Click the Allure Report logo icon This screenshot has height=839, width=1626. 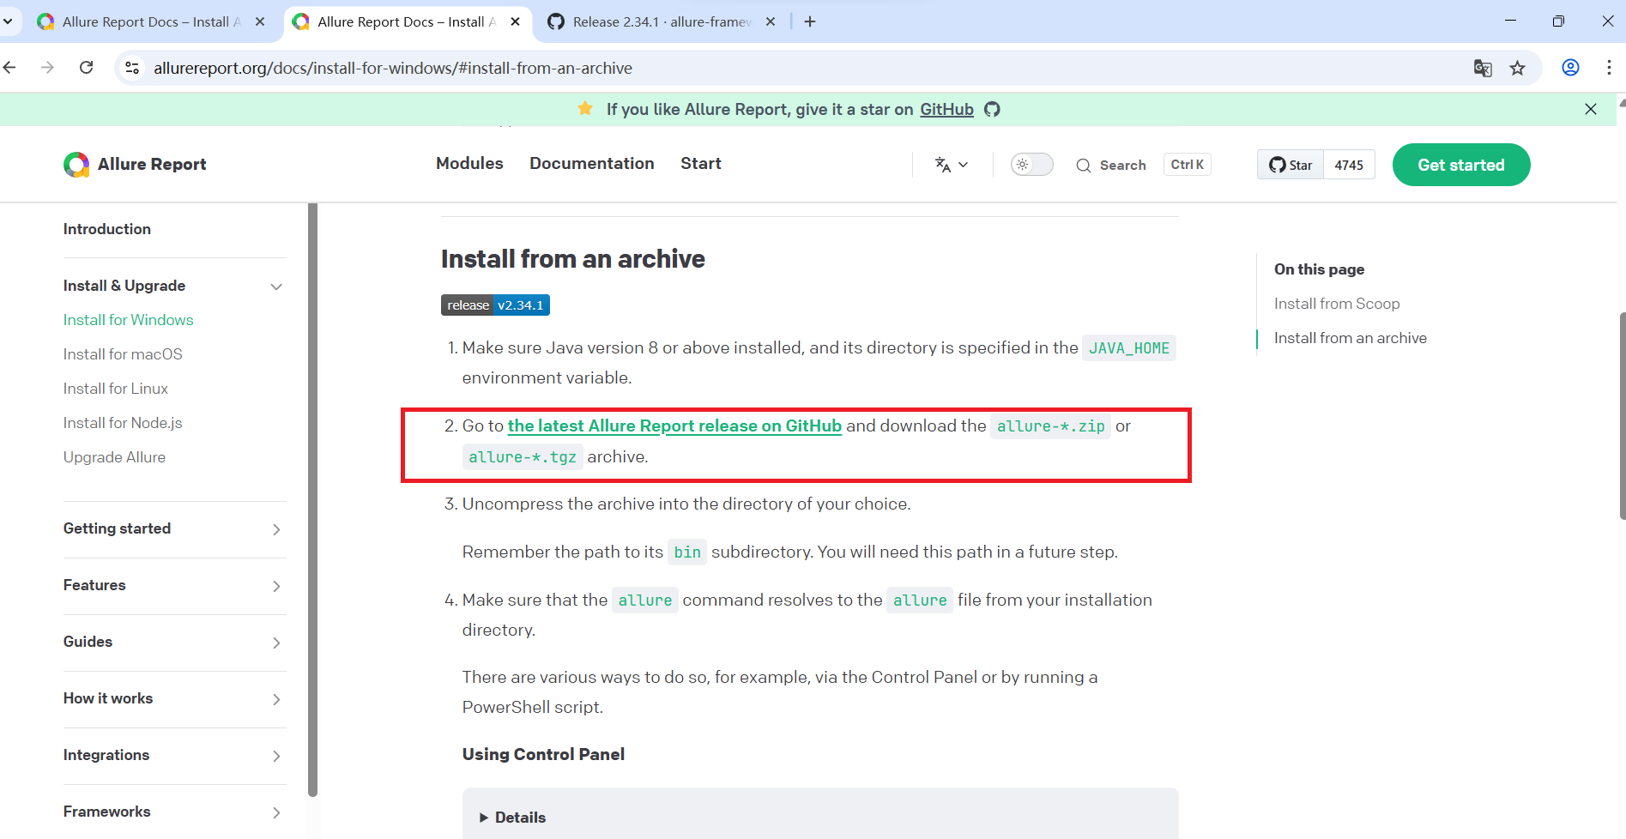point(76,165)
